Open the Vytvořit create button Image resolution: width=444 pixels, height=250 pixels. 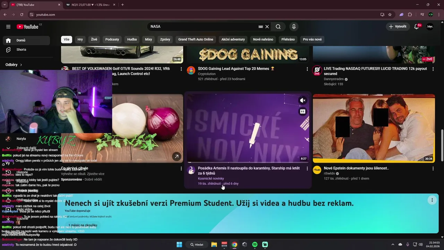point(398,27)
